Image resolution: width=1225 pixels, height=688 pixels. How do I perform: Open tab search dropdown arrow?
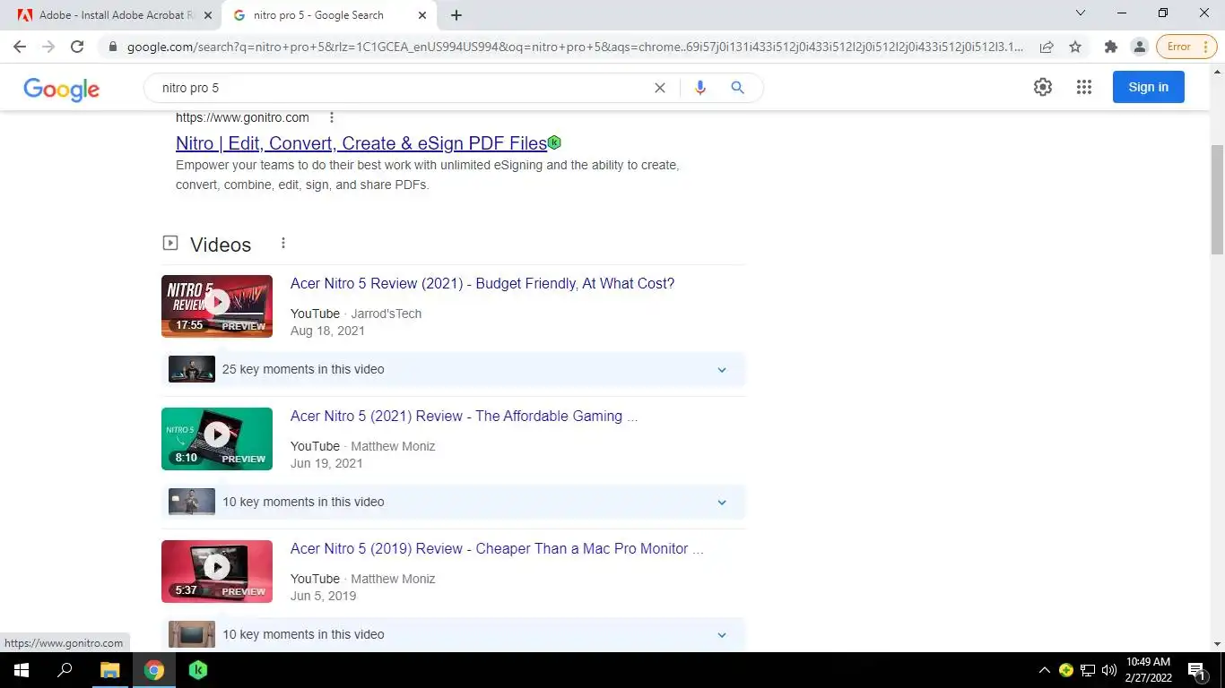coord(1081,13)
